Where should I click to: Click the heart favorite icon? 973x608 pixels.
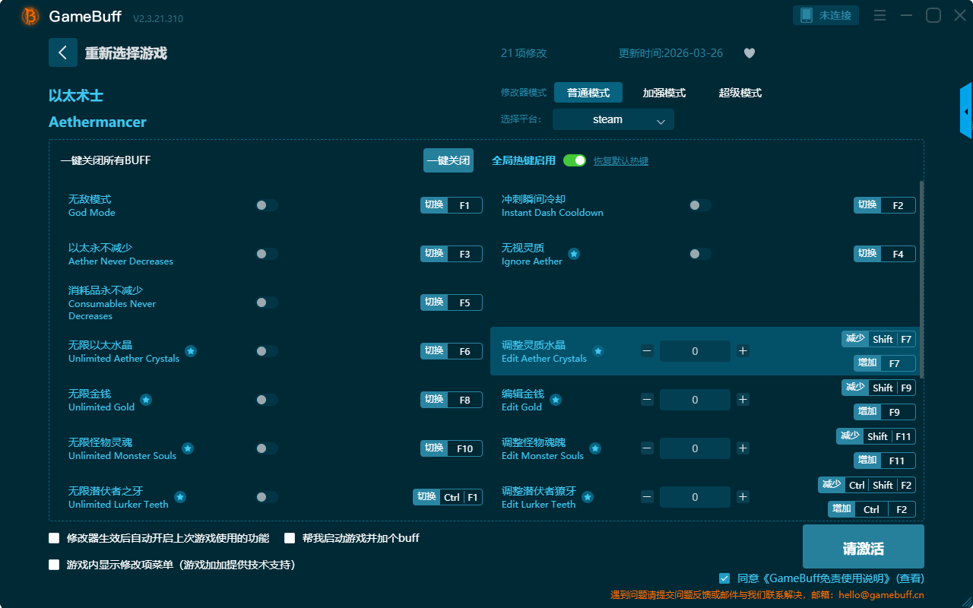[x=749, y=53]
